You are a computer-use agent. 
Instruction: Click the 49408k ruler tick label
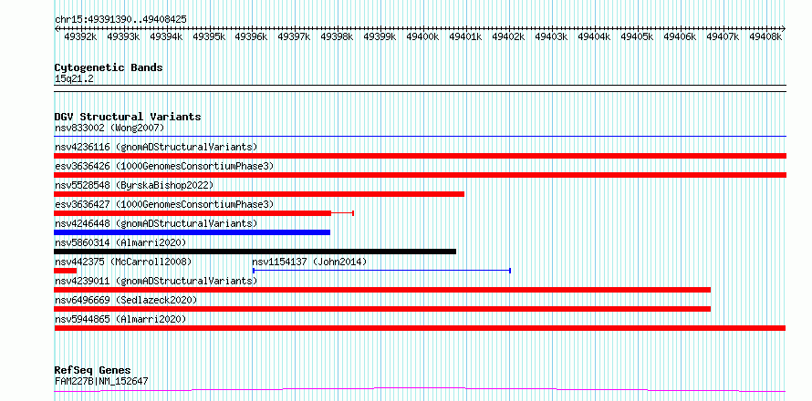pyautogui.click(x=766, y=36)
